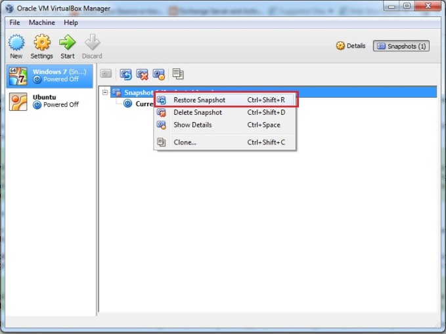The height and width of the screenshot is (334, 446).
Task: Click the Current State power icon
Action: (127, 104)
